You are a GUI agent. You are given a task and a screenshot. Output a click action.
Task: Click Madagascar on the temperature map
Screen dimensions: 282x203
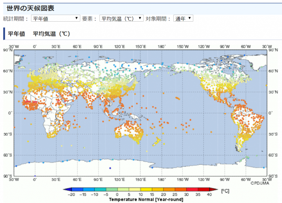[68, 126]
